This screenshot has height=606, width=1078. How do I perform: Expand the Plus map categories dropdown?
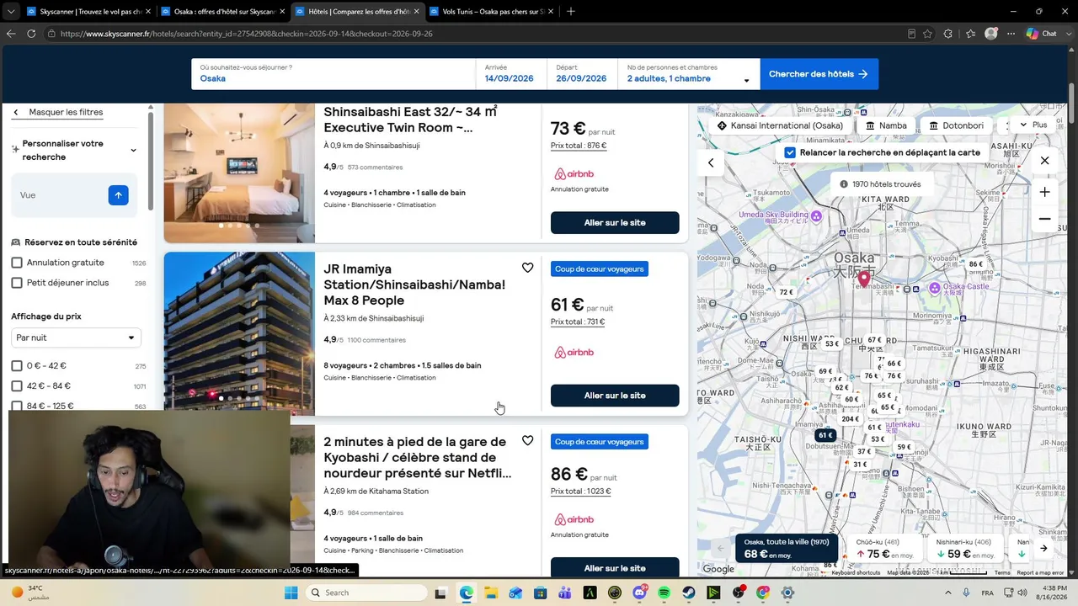point(1033,125)
